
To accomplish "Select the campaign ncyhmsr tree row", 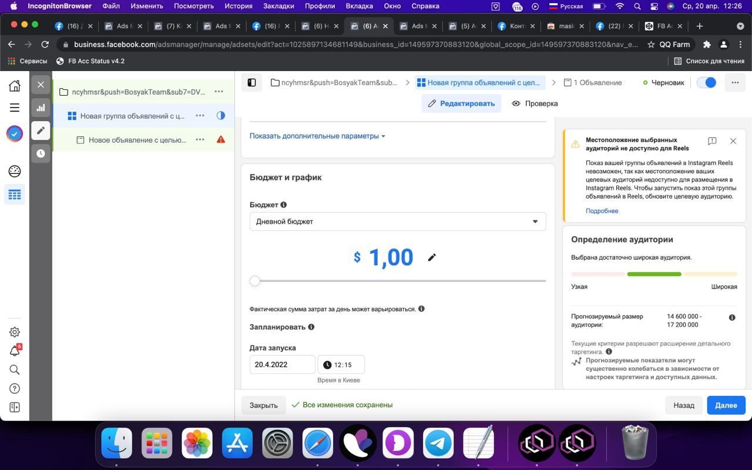I will tap(143, 92).
